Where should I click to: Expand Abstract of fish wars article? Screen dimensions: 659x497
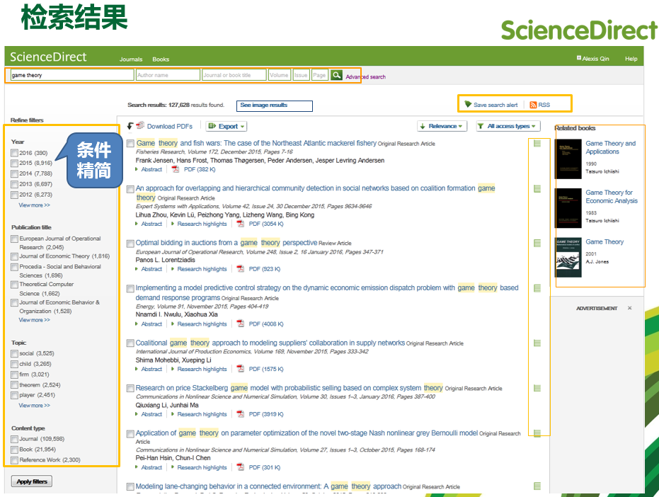tap(151, 169)
